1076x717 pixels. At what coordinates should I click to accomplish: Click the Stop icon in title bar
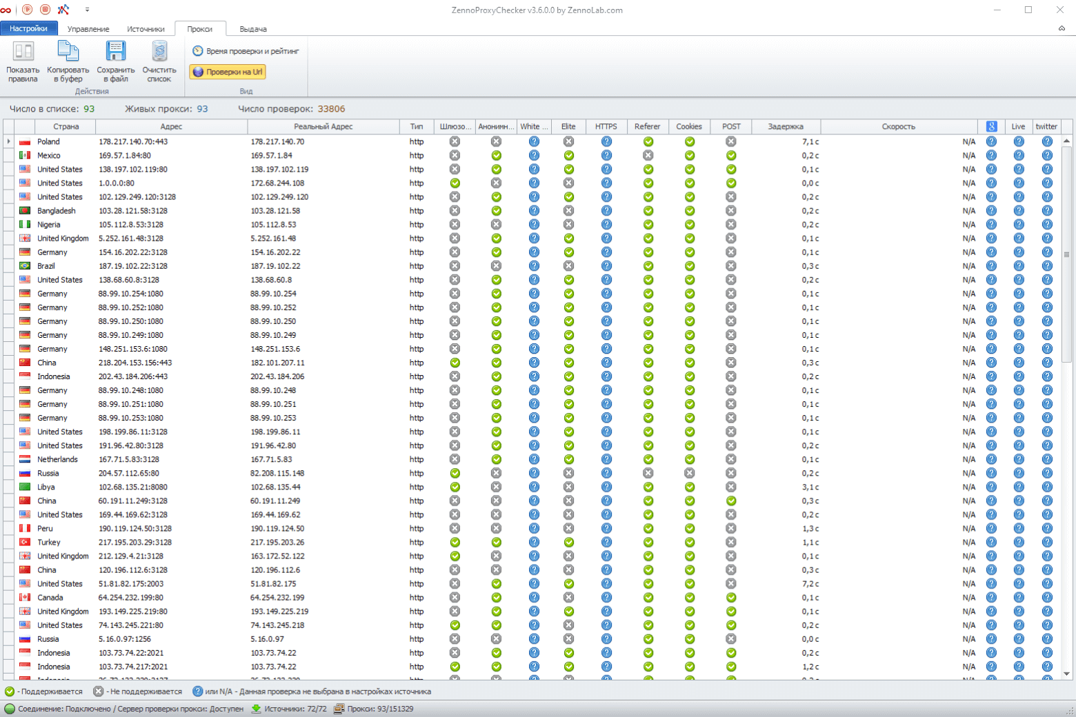(x=46, y=10)
